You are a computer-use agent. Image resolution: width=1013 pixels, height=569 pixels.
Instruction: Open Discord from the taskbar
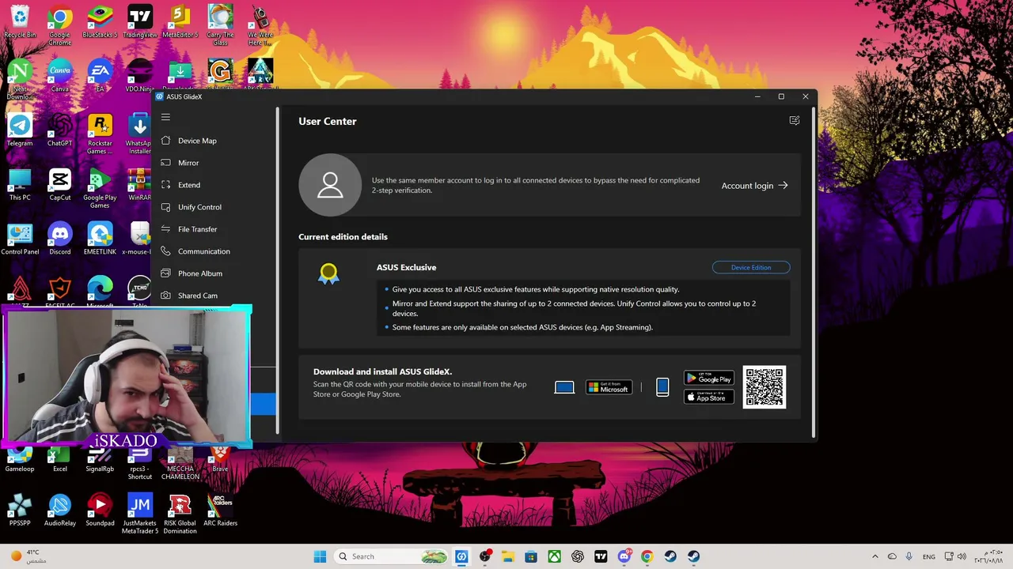coord(624,556)
